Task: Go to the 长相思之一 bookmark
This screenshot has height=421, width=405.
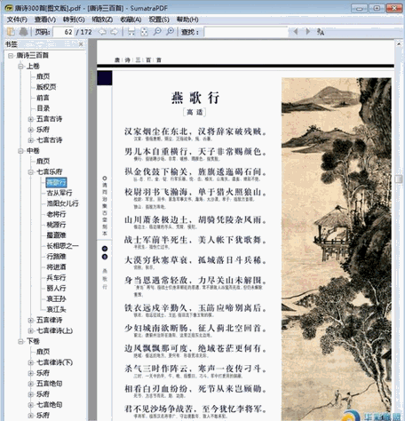Action: click(x=62, y=246)
